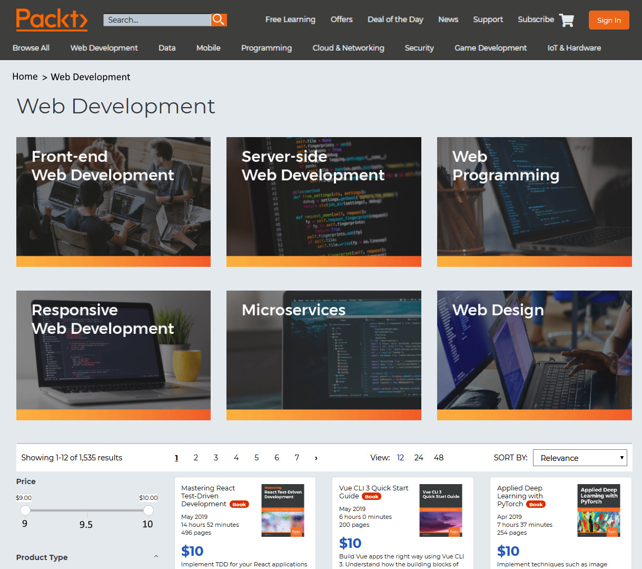This screenshot has height=569, width=642.
Task: Click the React Test-Driven Development book cover
Action: [283, 510]
